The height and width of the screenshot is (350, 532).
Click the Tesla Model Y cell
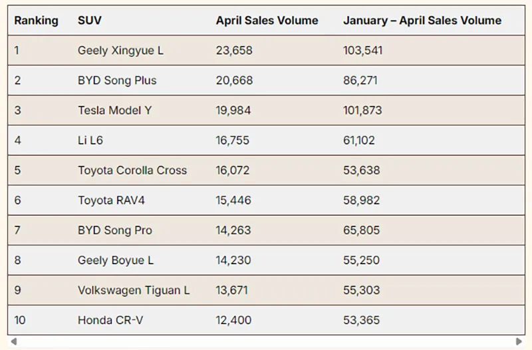(114, 110)
